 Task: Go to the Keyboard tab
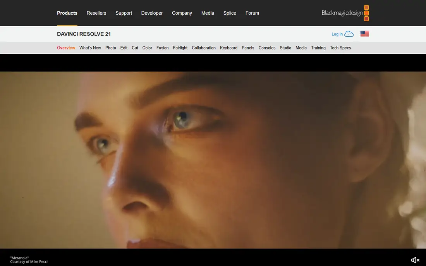tap(229, 48)
